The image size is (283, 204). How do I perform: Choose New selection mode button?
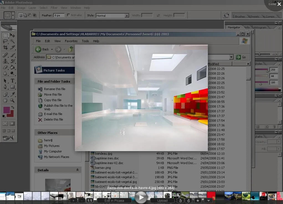tap(21, 15)
